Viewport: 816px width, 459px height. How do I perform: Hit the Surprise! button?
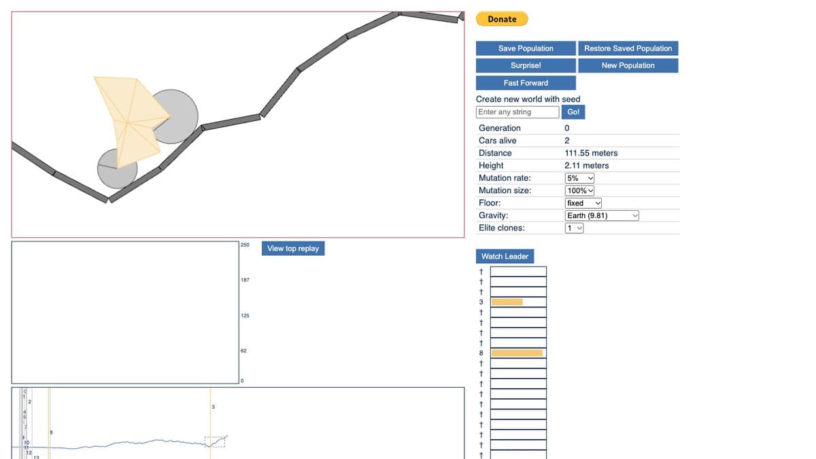click(x=526, y=65)
